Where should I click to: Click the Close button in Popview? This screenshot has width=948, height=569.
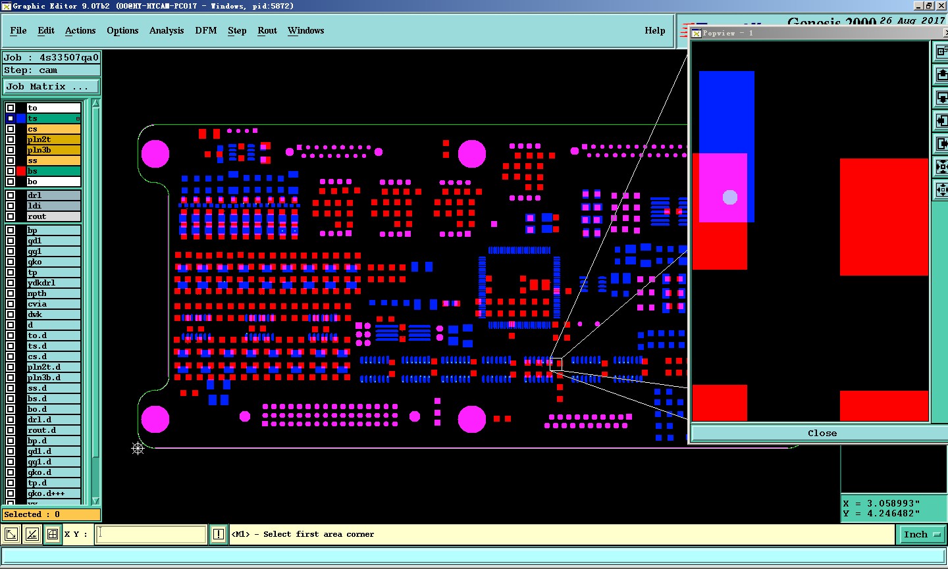[822, 433]
